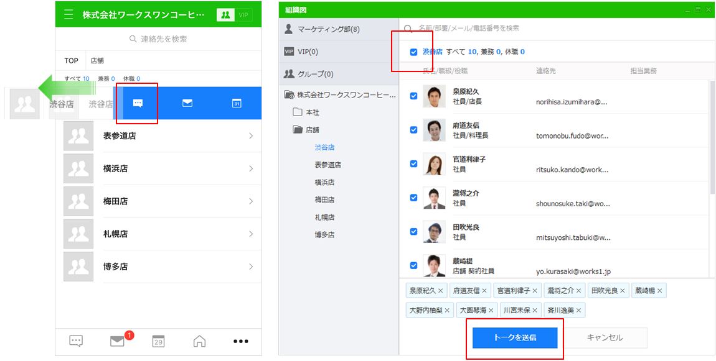The image size is (716, 361).
Task: Open the more options dots icon
Action: 240,341
